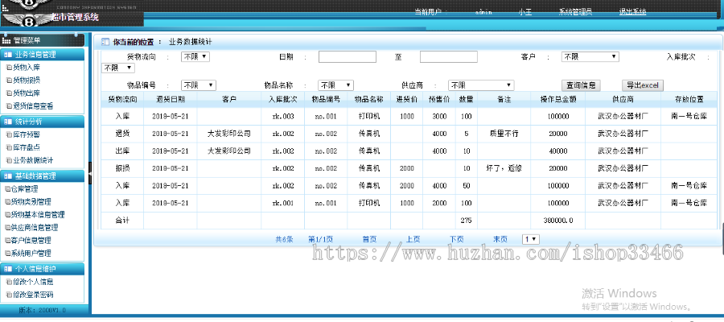
Task: Open 业务数据统计 in the sidebar
Action: pyautogui.click(x=33, y=160)
